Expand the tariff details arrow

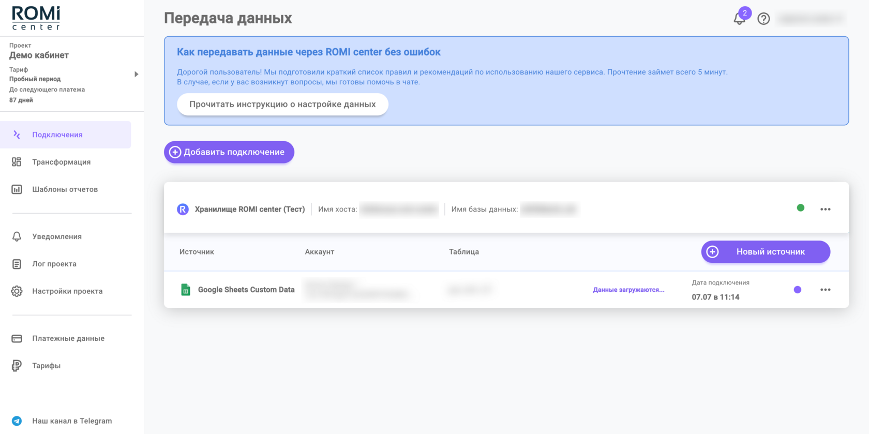pos(136,74)
